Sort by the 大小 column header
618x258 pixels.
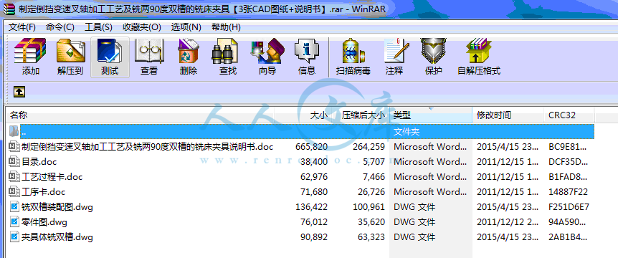[x=303, y=115]
